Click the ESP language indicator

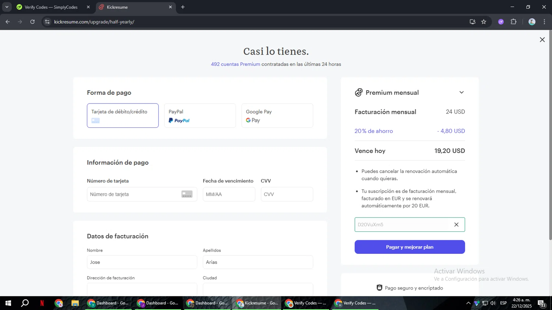pos(503,303)
